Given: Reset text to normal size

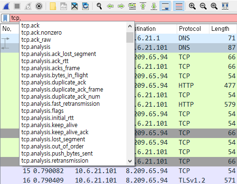Looking at the screenshot, I should point(214,6).
